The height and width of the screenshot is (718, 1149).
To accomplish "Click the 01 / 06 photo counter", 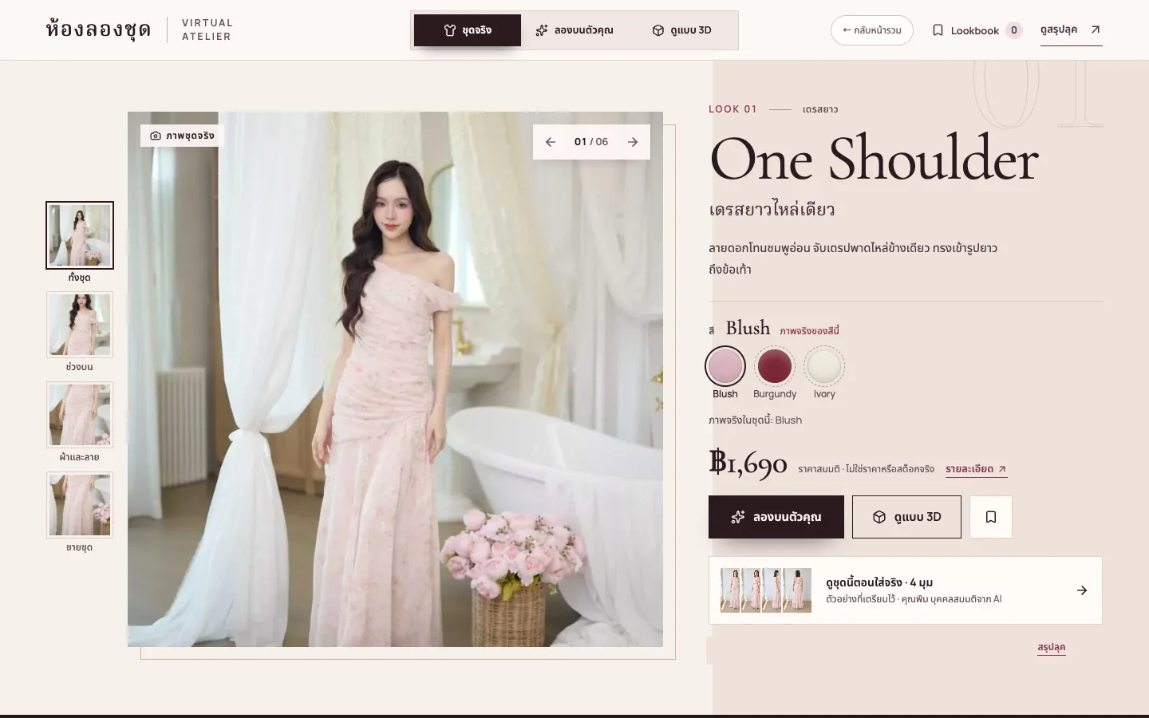I will pyautogui.click(x=591, y=142).
